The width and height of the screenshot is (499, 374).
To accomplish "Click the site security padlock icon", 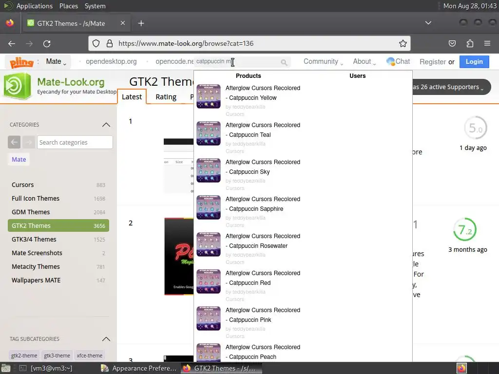I will point(110,43).
